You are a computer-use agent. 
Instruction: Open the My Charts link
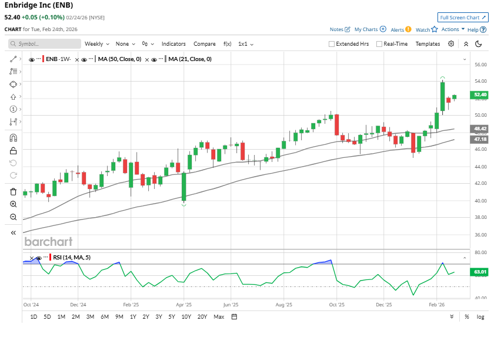pyautogui.click(x=370, y=29)
